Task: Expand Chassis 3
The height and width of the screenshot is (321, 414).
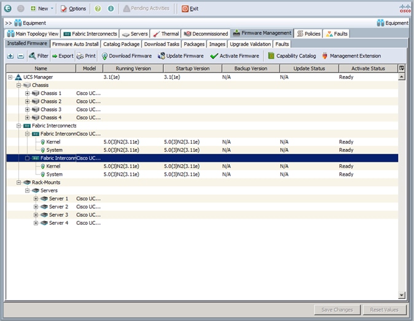Action: point(27,110)
